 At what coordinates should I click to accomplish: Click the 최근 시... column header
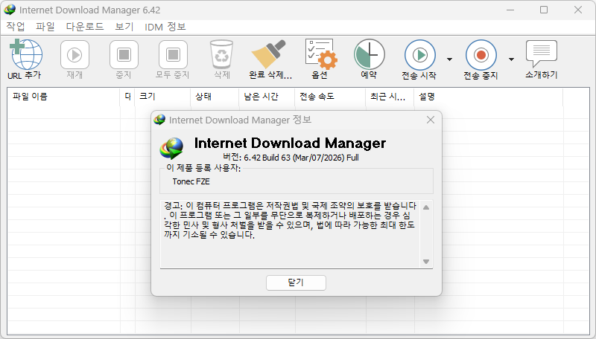tap(390, 97)
